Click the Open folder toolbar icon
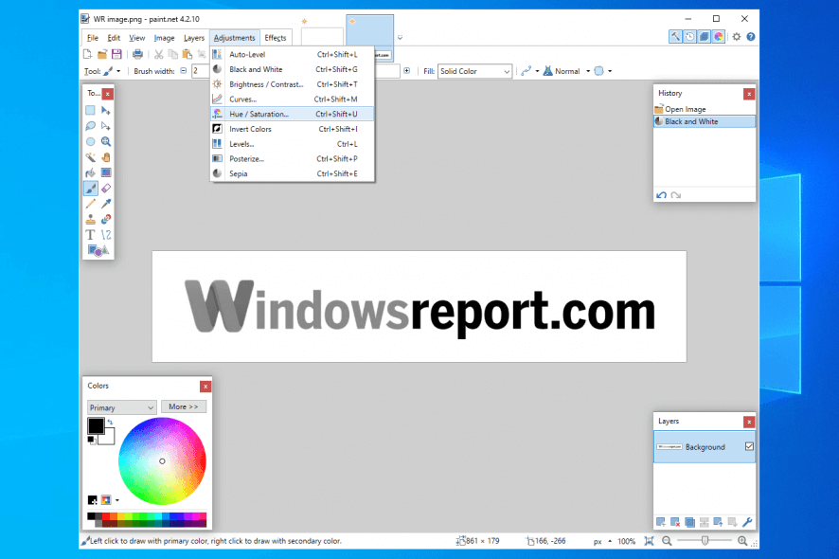Screen dimensions: 839x559 [102, 54]
